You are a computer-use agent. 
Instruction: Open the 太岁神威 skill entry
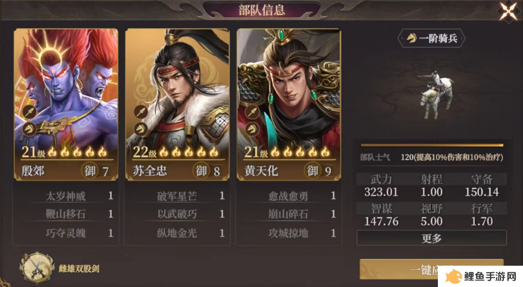66,196
